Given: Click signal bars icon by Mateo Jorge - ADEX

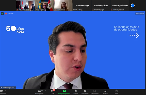Looking at the screenshot, I should pos(1,88).
